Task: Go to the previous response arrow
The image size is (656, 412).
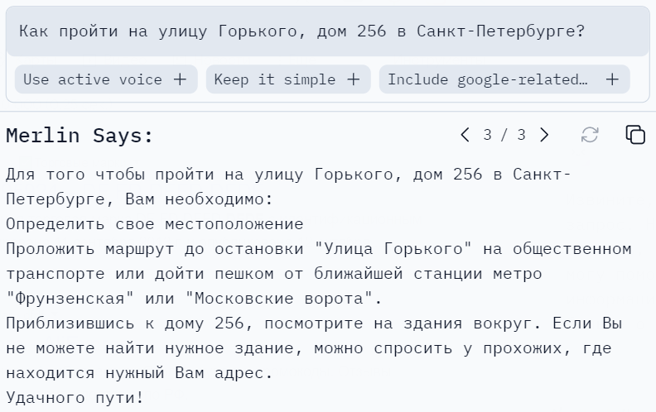Action: (x=465, y=135)
